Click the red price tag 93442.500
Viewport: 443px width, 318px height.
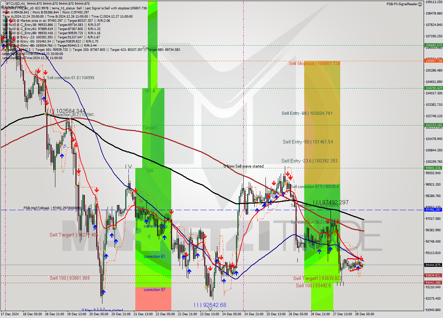433,282
